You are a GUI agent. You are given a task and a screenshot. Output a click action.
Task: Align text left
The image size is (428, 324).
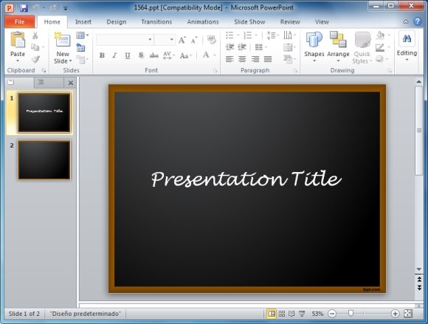click(x=229, y=59)
